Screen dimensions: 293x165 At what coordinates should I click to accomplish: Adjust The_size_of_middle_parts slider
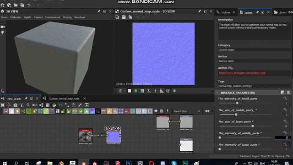(246, 115)
